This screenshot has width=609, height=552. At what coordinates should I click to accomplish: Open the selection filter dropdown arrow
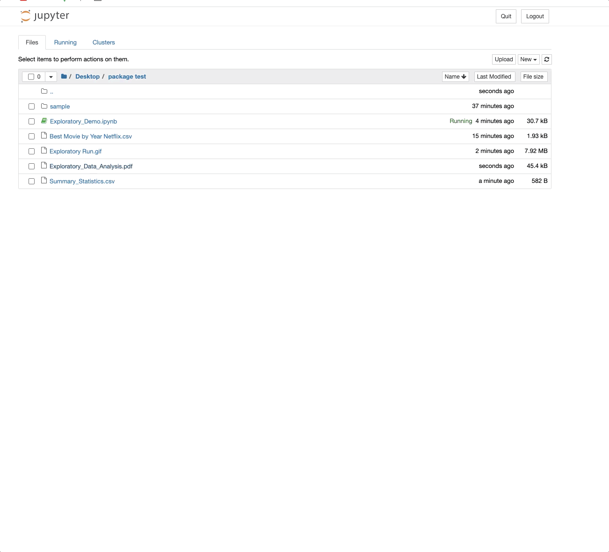click(51, 76)
